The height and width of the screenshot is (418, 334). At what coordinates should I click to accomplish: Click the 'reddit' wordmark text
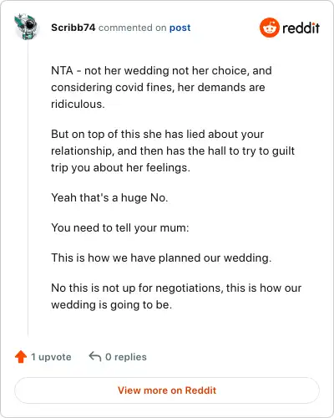point(301,28)
